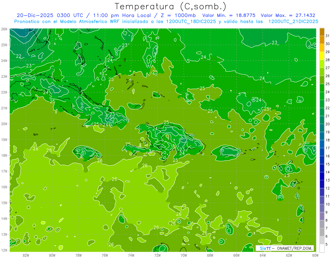The image size is (335, 259).
Task: Select the date text "20-Dic-2025 0300 UTC"
Action: (49, 15)
